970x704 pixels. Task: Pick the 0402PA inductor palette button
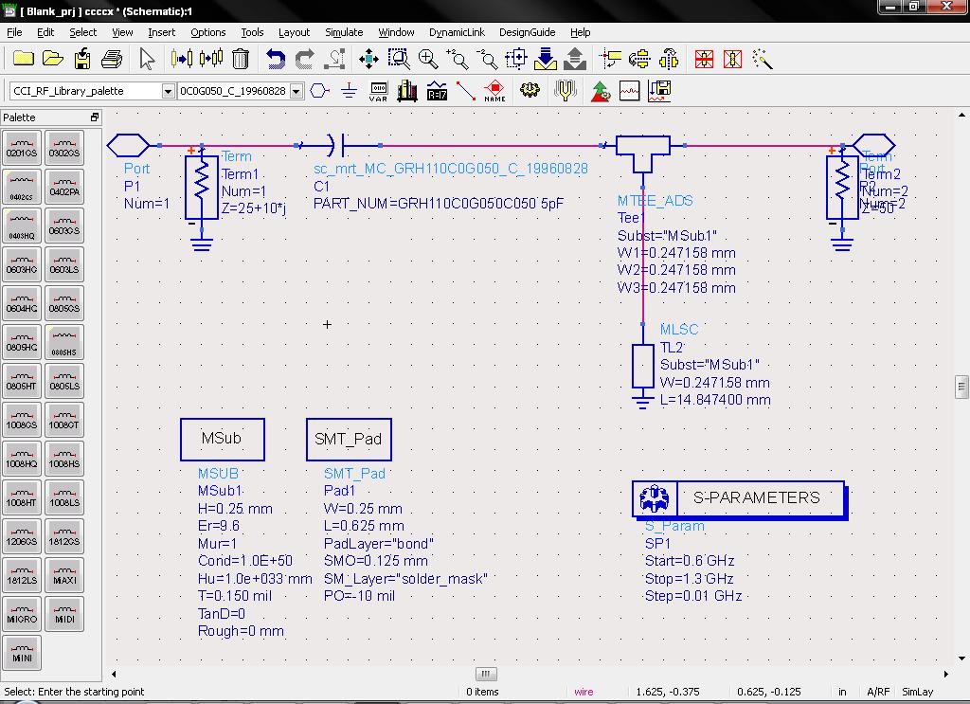[64, 187]
